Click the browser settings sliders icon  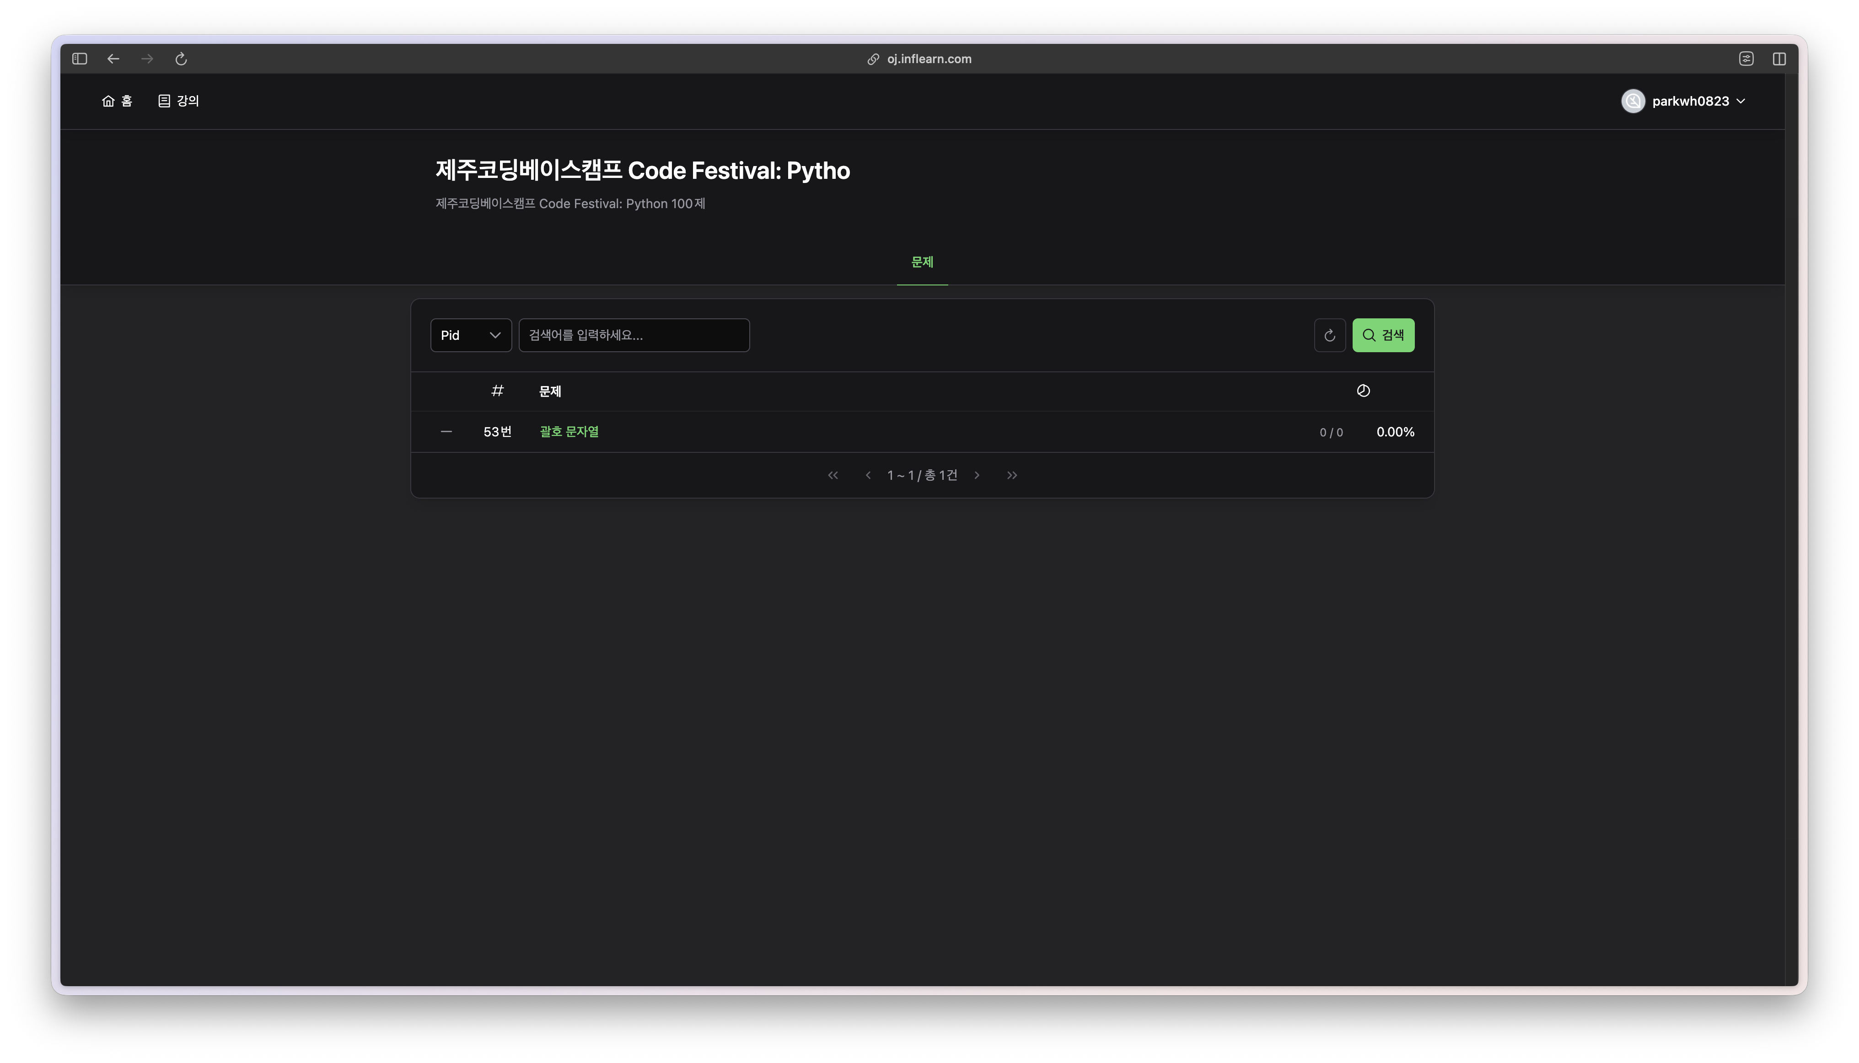pyautogui.click(x=1746, y=59)
